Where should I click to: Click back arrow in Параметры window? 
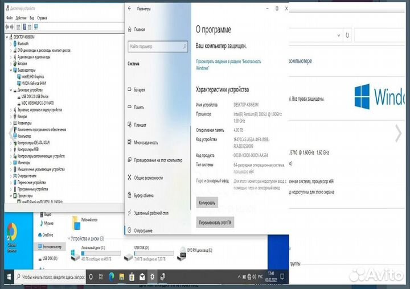pyautogui.click(x=129, y=9)
